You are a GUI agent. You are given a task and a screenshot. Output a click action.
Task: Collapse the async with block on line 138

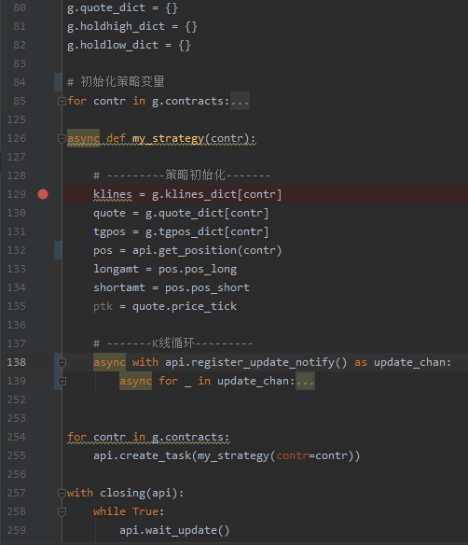click(62, 362)
